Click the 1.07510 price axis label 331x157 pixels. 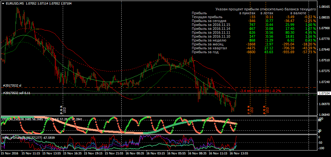coord(324,60)
